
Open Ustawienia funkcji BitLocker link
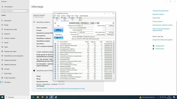(160, 11)
